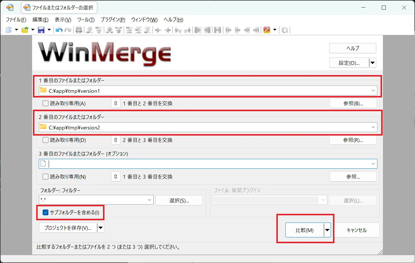Viewport: 415px width, 263px height.
Task: Click the キャンセル button
Action: point(356,230)
